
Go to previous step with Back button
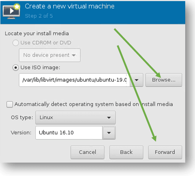pos(126,152)
